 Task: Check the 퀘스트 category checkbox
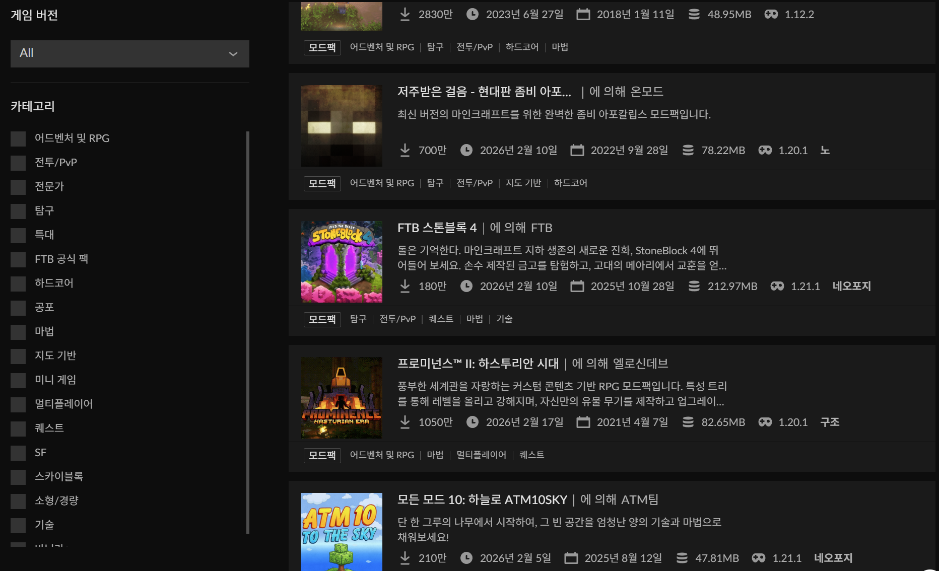click(18, 429)
